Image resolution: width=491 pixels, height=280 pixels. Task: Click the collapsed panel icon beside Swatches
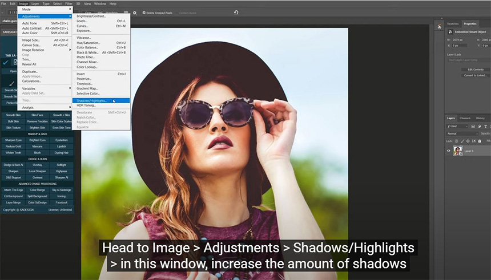click(x=438, y=26)
